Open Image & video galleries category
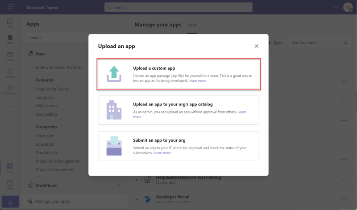 click(58, 161)
